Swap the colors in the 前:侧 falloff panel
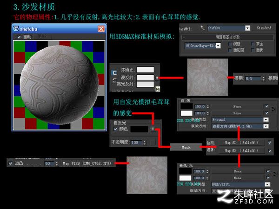279x209 pixels. tap(273, 109)
